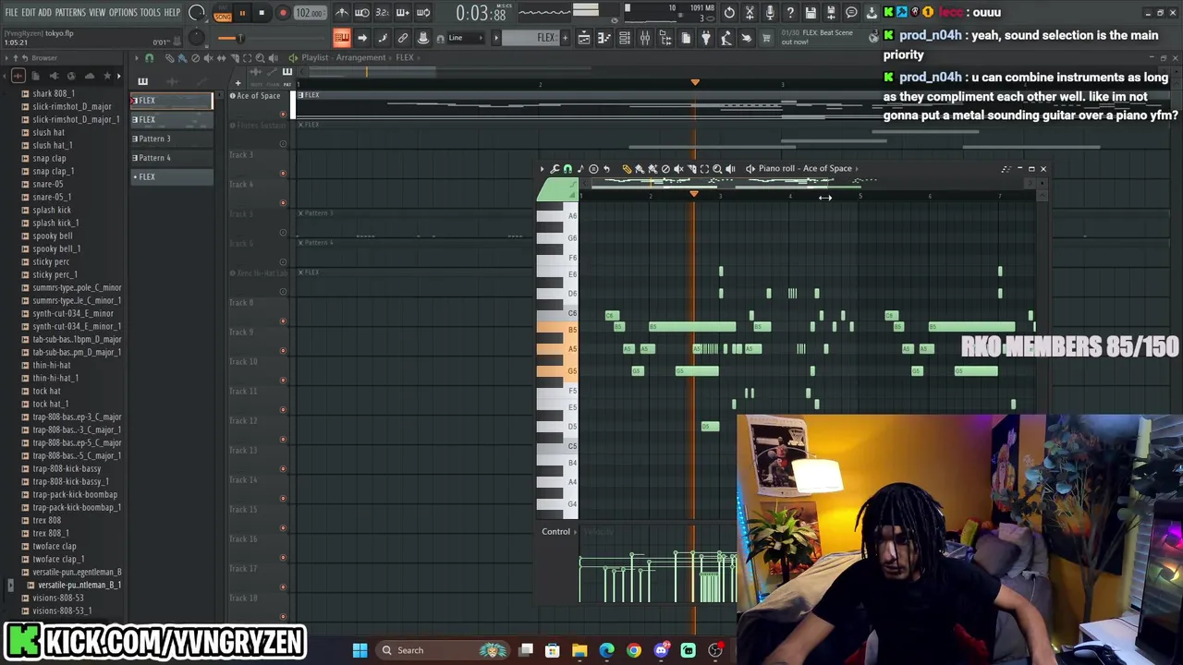Toggle the 3-2-1 countdown before recording
Image resolution: width=1183 pixels, height=665 pixels.
pos(382,13)
